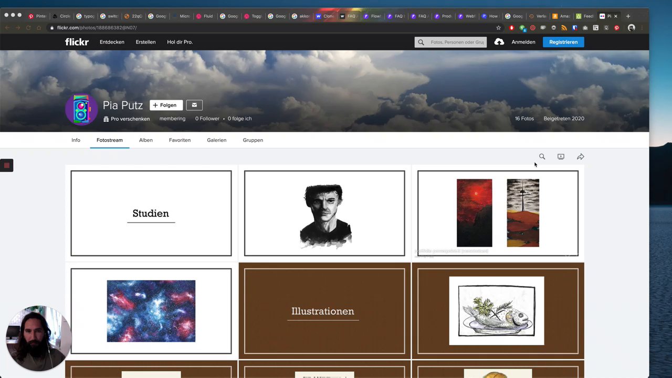Click the Pia Putz profile name
This screenshot has height=378, width=672.
coord(123,106)
